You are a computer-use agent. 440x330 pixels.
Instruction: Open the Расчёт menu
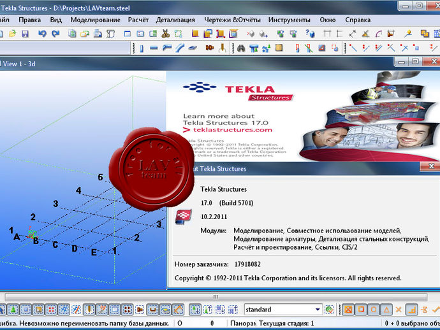(138, 20)
